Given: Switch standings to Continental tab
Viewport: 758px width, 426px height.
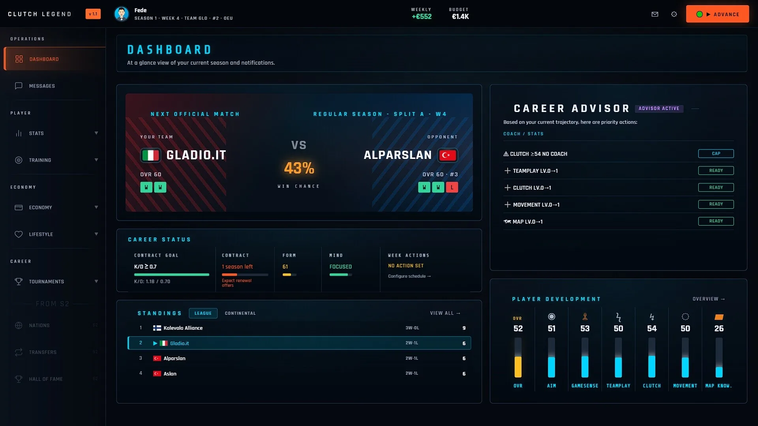Looking at the screenshot, I should pyautogui.click(x=240, y=313).
